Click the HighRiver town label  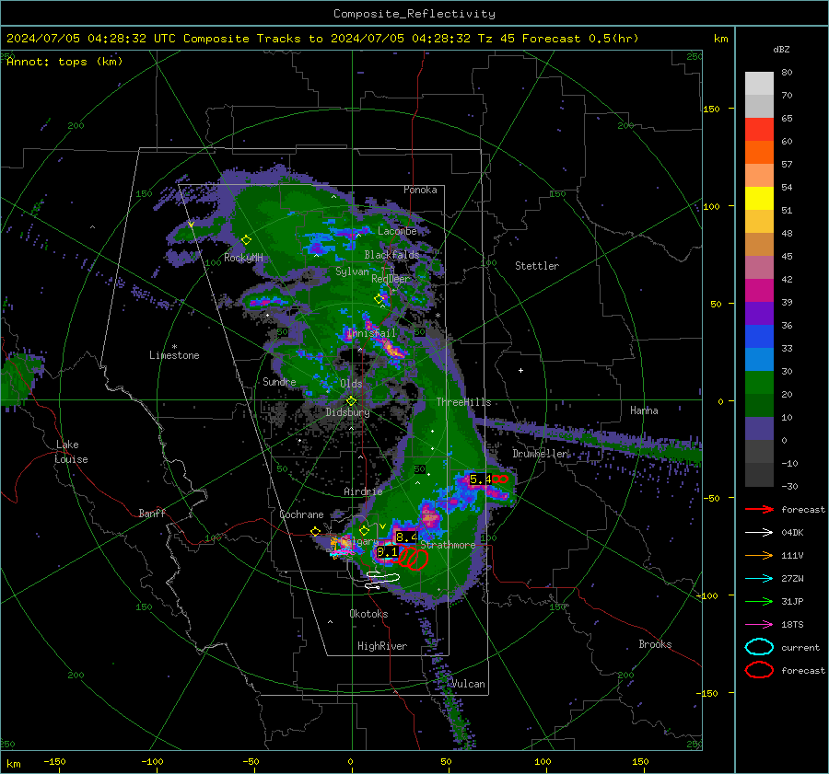click(x=382, y=646)
